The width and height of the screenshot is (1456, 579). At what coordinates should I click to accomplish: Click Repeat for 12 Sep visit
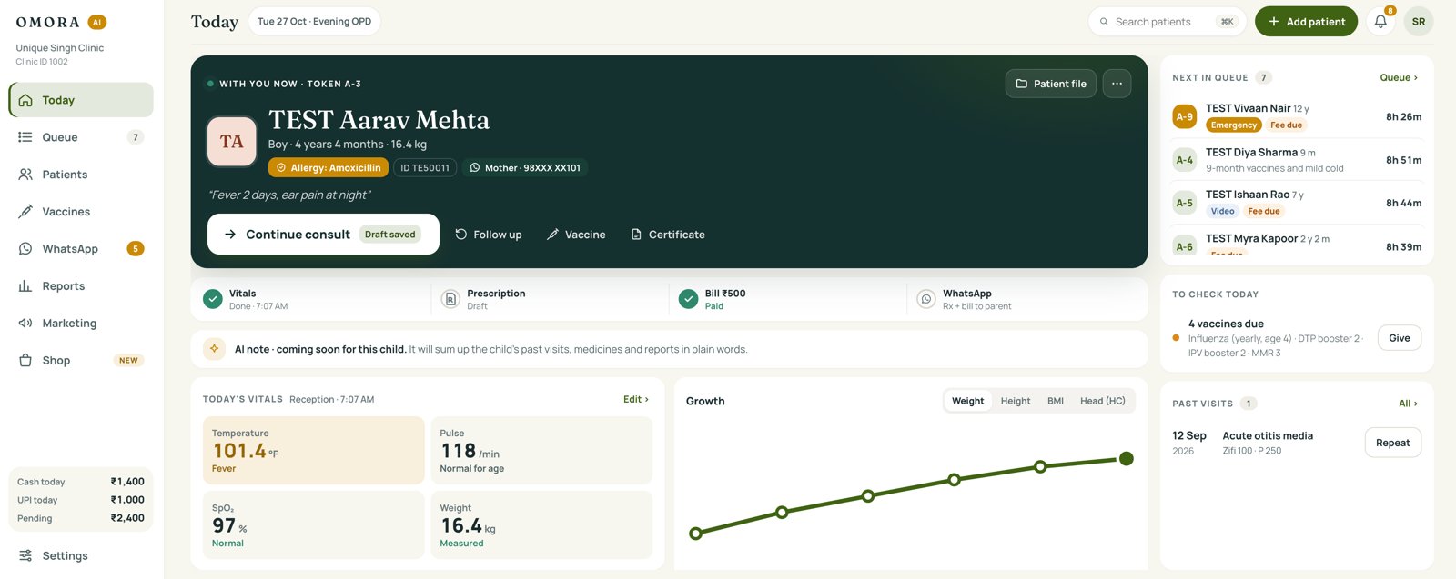[x=1393, y=443]
